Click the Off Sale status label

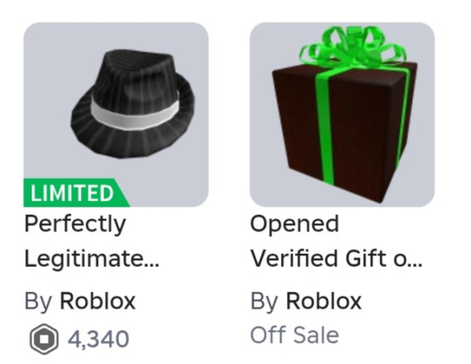295,335
